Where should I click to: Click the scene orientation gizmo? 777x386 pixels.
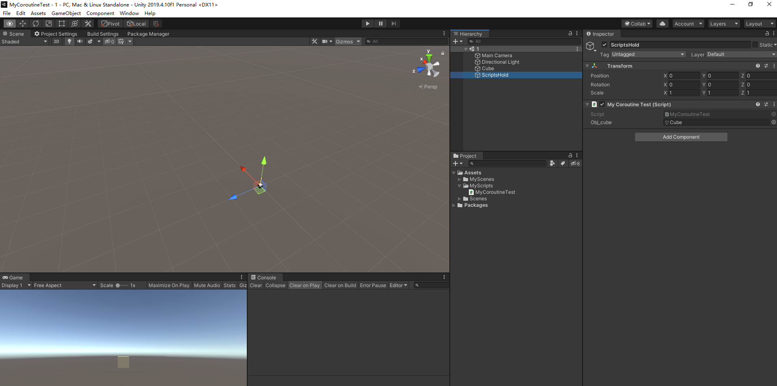click(x=429, y=66)
